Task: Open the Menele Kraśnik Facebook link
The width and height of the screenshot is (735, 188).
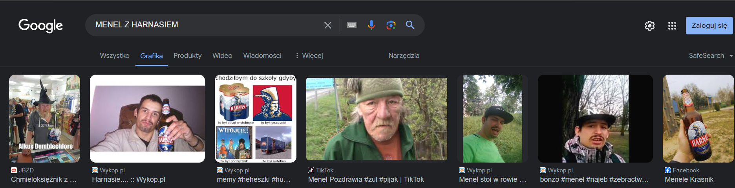Action: [x=689, y=179]
